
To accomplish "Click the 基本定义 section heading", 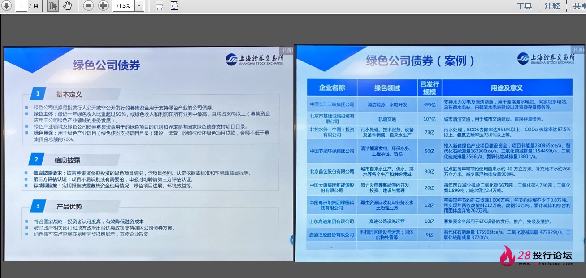I will pos(69,95).
